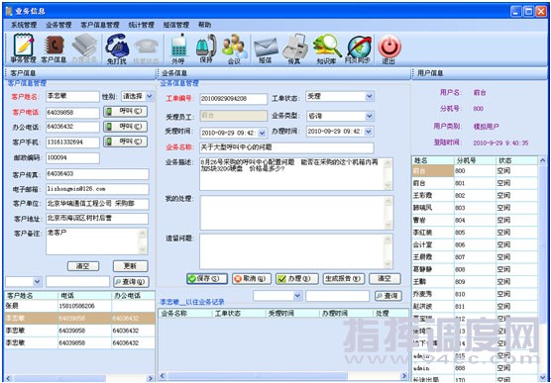
Task: Click the 保存 button with green check
Action: click(207, 279)
